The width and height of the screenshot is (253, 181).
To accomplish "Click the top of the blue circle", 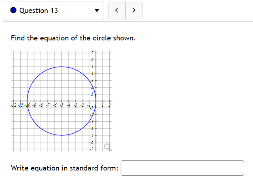I will (x=61, y=67).
